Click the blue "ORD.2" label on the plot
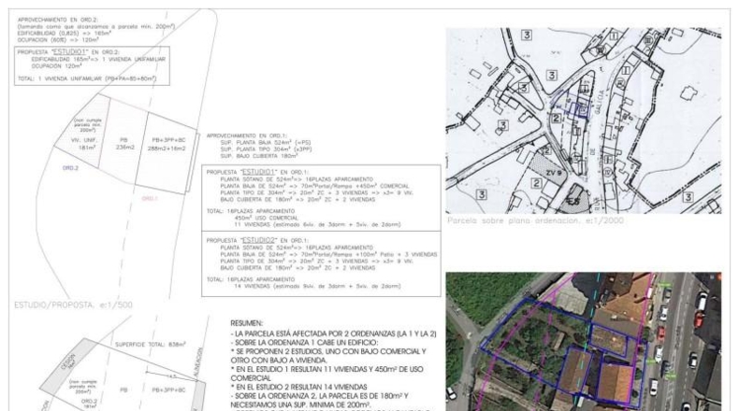Screen dimensions: 739x411 coord(70,168)
